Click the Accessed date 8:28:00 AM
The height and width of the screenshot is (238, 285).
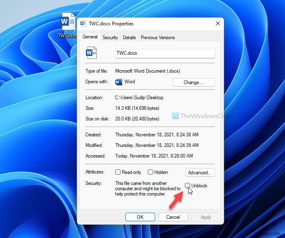(154, 156)
